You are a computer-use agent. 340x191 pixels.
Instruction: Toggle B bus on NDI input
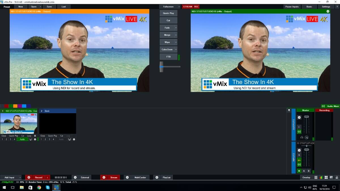point(309,171)
